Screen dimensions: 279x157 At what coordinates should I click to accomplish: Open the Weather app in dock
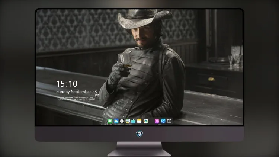click(x=116, y=121)
